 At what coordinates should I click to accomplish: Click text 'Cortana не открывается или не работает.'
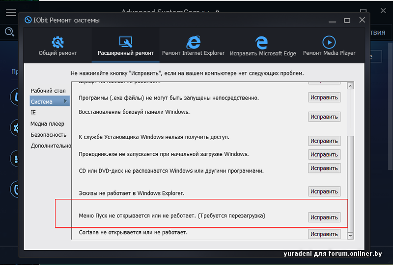click(133, 233)
